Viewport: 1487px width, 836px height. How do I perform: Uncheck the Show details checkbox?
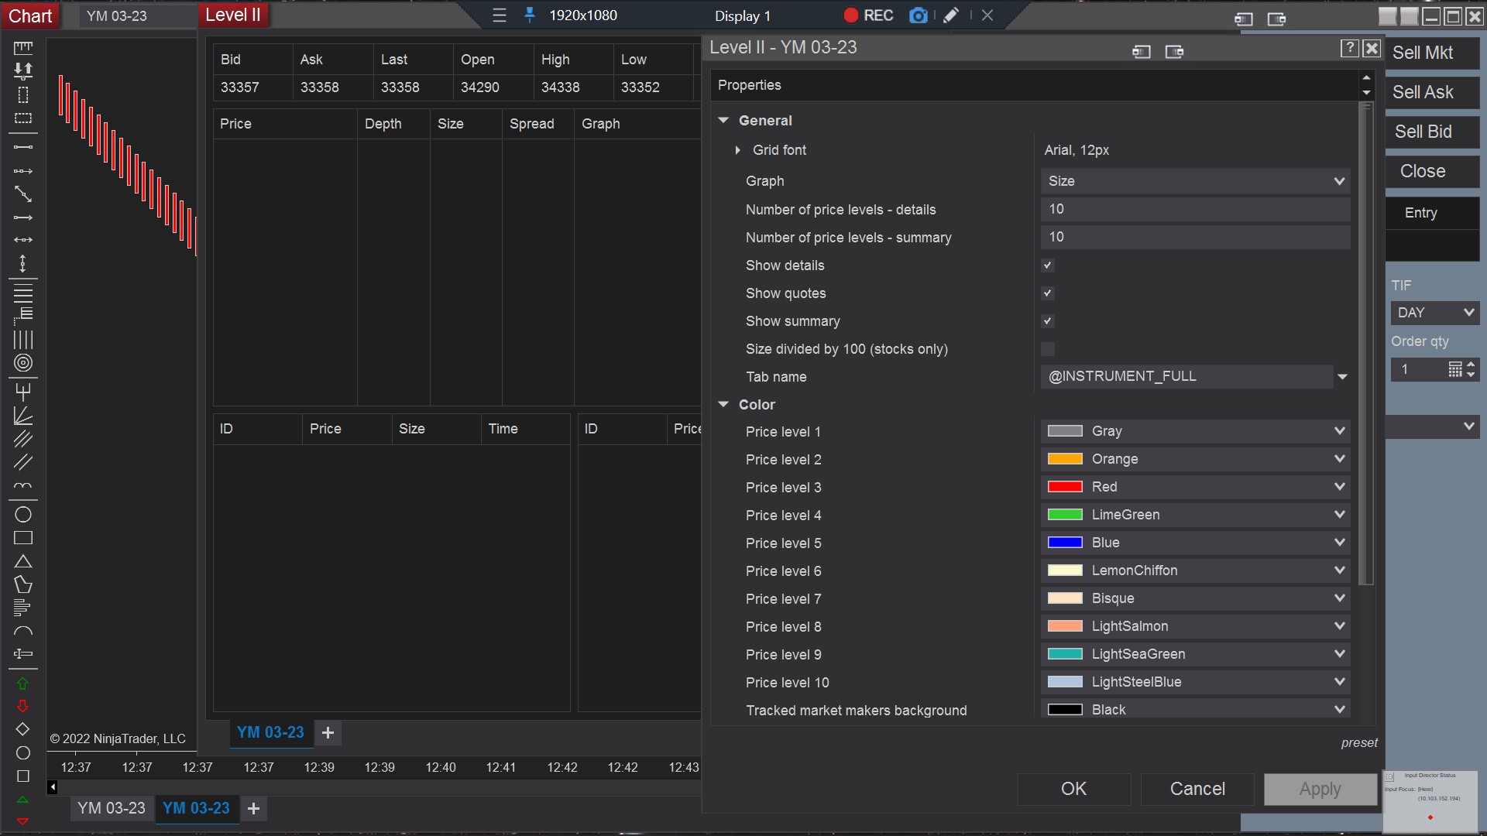tap(1048, 266)
